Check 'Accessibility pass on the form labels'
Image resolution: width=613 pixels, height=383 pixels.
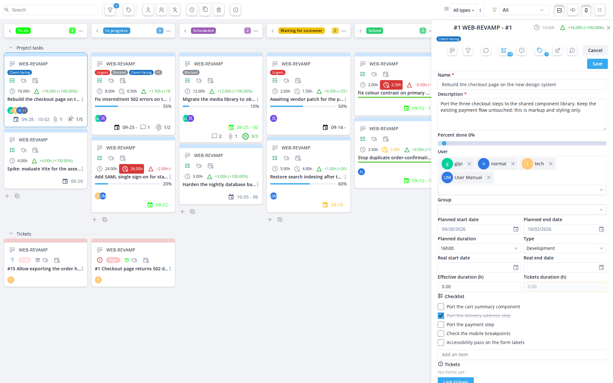(441, 342)
